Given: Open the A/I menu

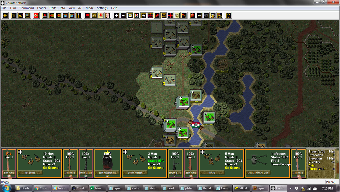Looking at the screenshot, I should [80, 8].
